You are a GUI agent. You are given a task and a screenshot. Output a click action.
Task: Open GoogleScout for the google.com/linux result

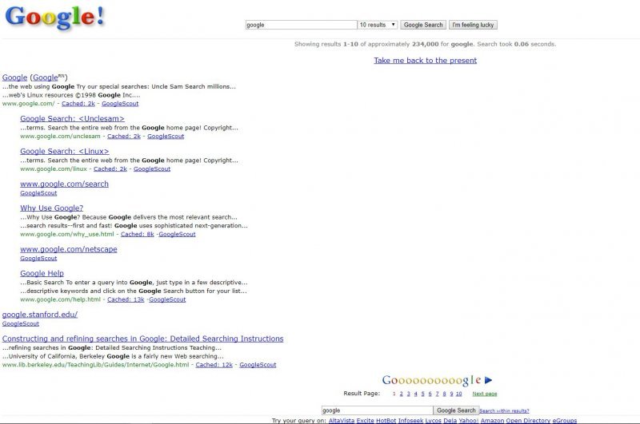tap(152, 168)
